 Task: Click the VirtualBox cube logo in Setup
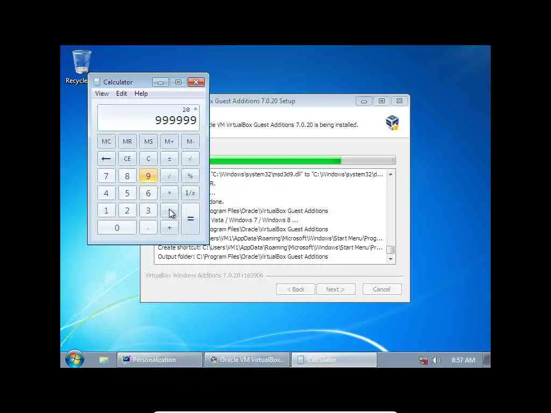(x=392, y=123)
